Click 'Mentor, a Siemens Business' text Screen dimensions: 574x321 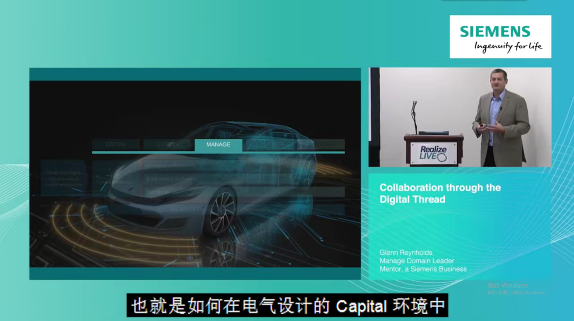423,269
